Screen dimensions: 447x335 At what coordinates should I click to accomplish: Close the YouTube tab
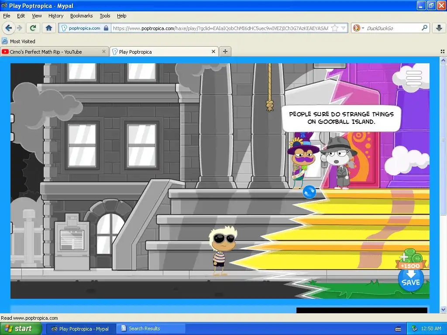[x=104, y=51]
